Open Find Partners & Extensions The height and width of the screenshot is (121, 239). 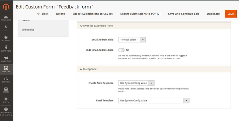click(6, 112)
